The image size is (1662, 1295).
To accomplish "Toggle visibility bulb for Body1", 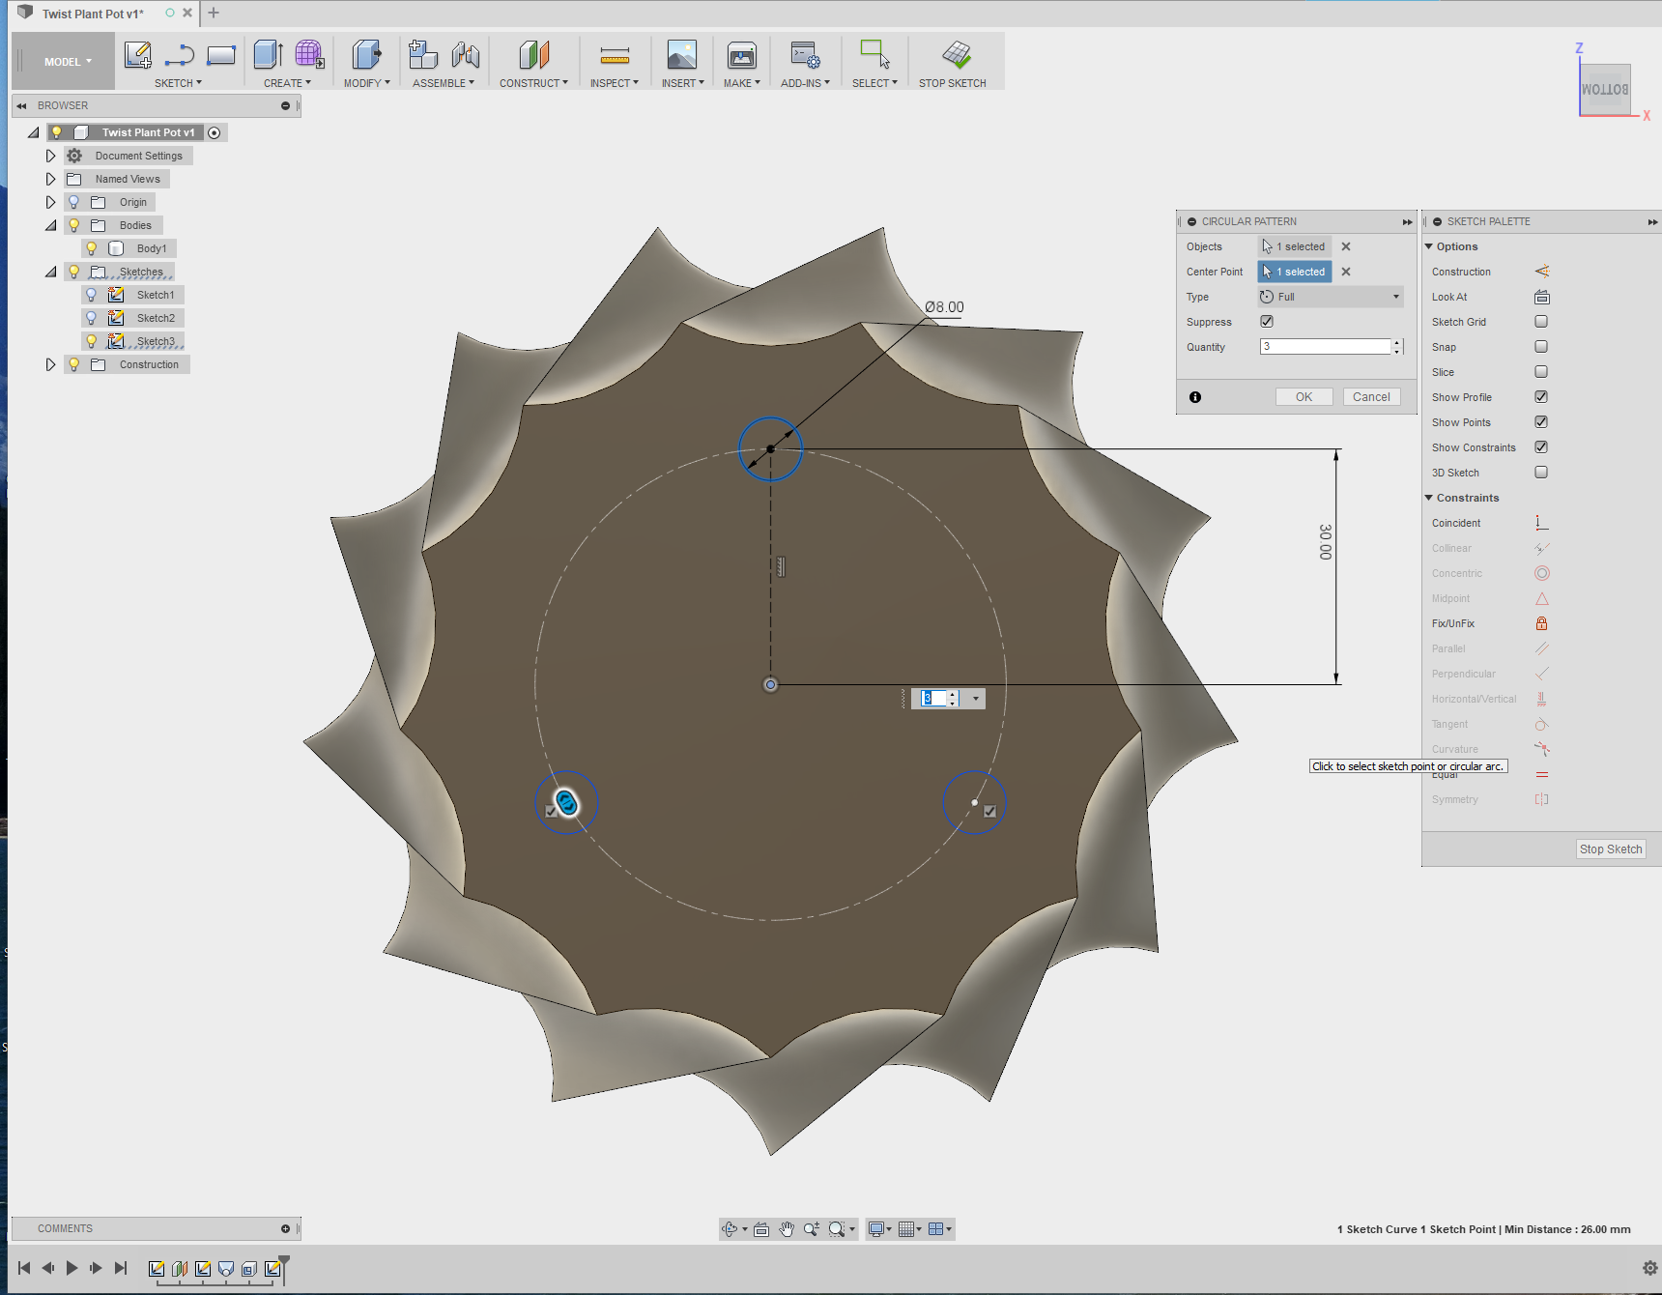I will [92, 248].
